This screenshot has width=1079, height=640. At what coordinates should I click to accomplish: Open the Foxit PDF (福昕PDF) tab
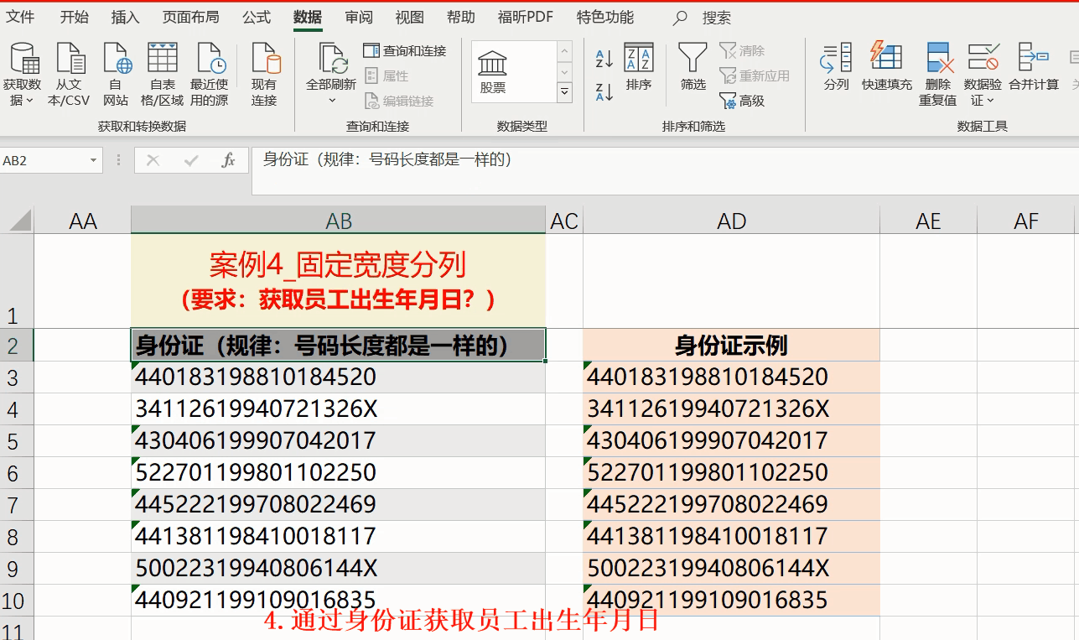(x=526, y=17)
